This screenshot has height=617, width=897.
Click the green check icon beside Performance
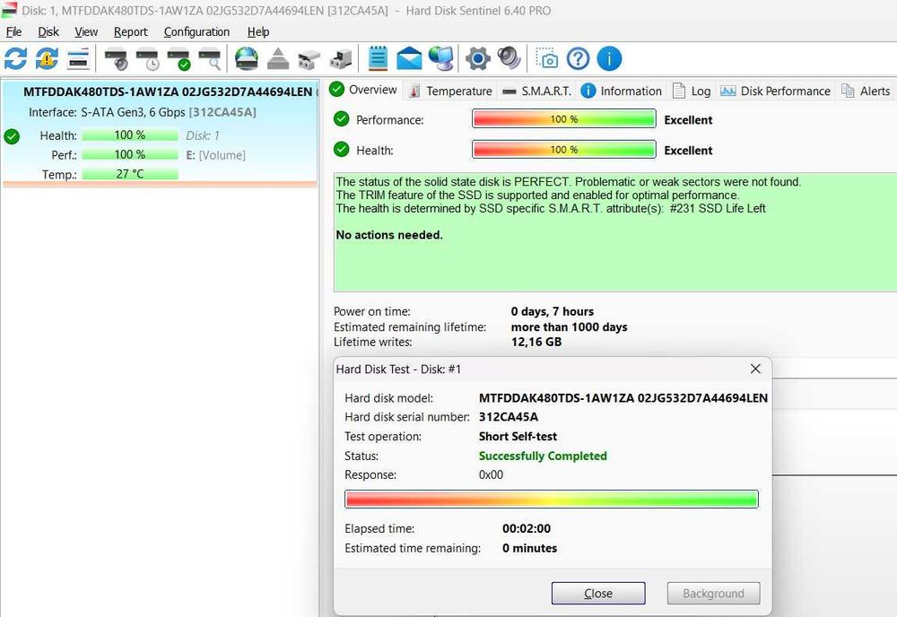(342, 119)
